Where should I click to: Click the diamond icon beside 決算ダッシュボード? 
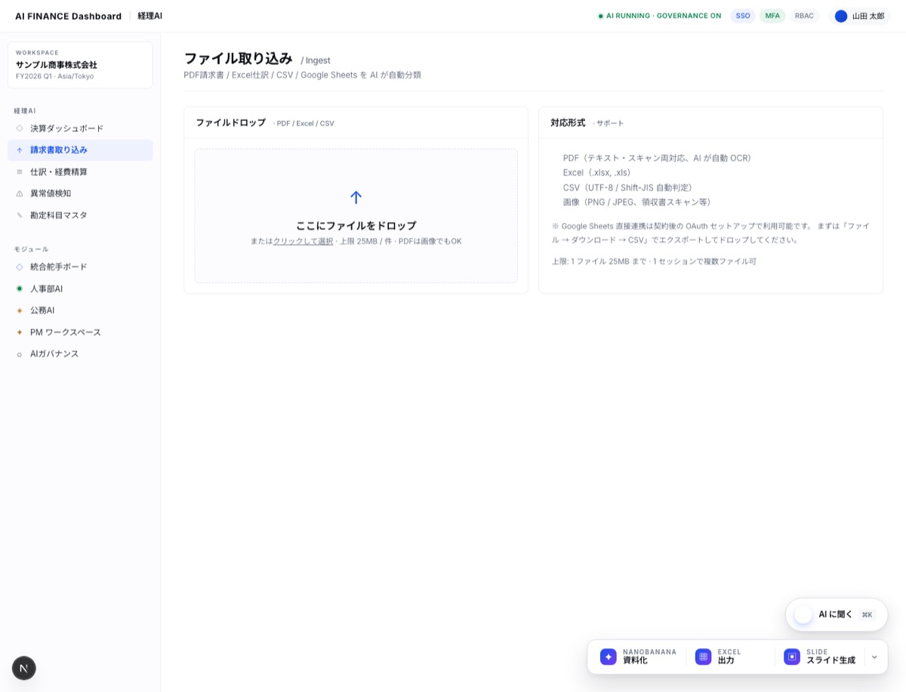[x=20, y=128]
